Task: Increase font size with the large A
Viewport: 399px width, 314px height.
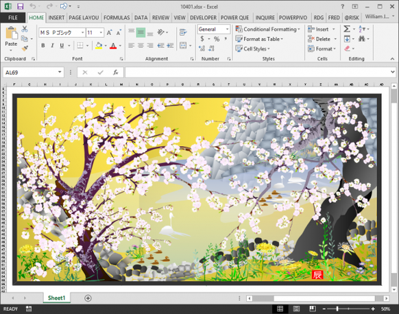Action: coord(109,33)
